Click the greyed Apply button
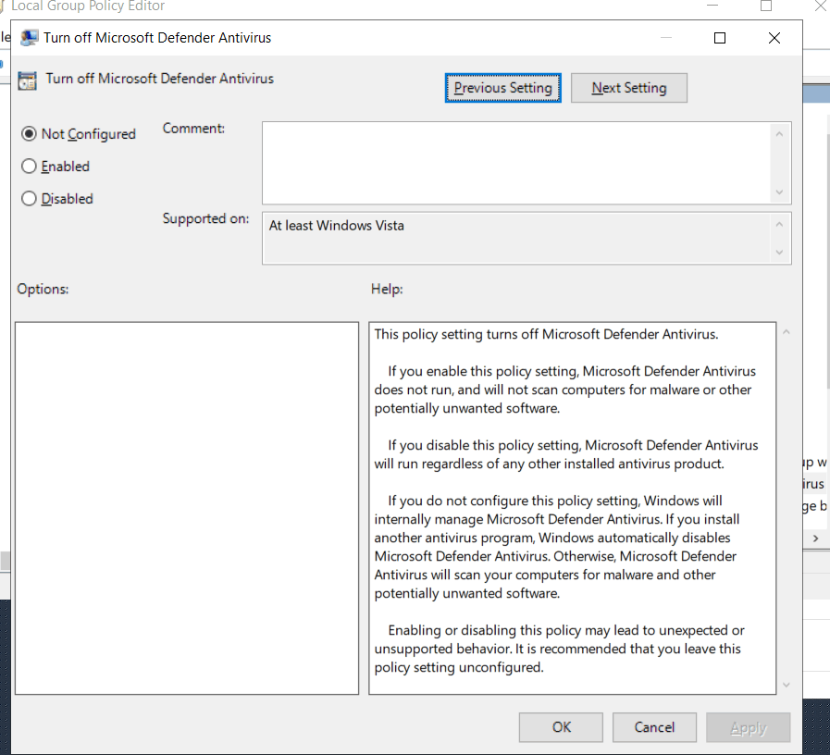 pos(748,727)
